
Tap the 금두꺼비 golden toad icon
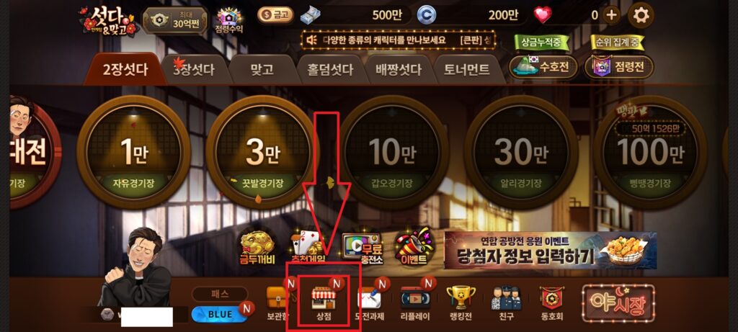tap(257, 247)
